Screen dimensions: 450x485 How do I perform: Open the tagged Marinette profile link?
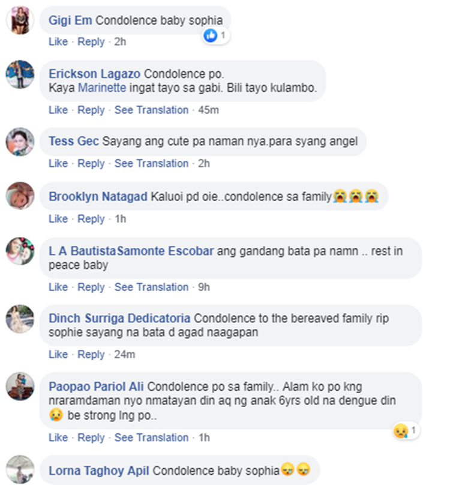102,88
